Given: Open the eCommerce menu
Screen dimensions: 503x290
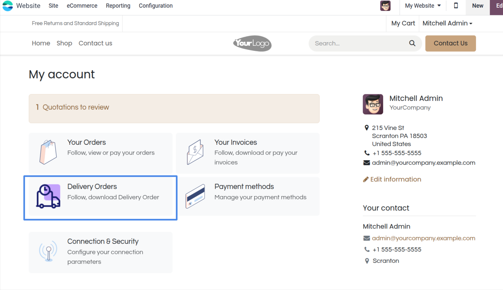Looking at the screenshot, I should [82, 6].
